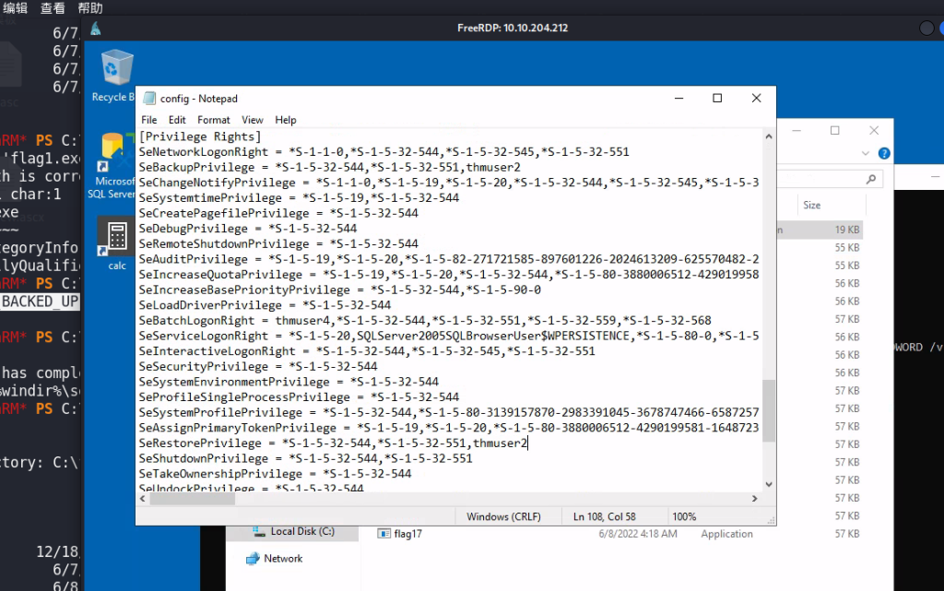The height and width of the screenshot is (591, 944).
Task: Click the Size column header in Explorer
Action: point(811,206)
